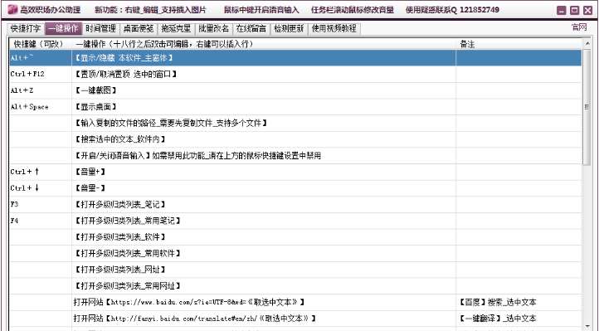
Task: Select the 【显示桌面】 row
Action: tap(295, 107)
